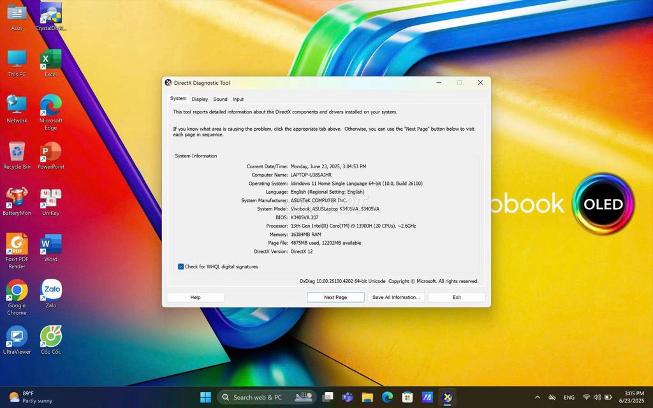Screen dimensions: 653x408
Task: Switch to the System tab
Action: 179,99
